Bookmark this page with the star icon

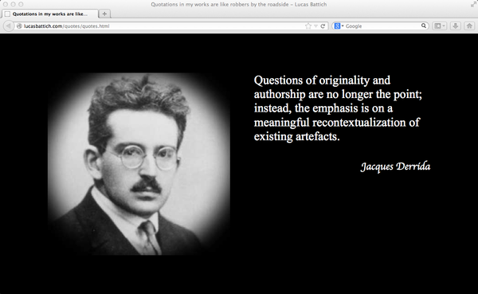click(x=308, y=26)
